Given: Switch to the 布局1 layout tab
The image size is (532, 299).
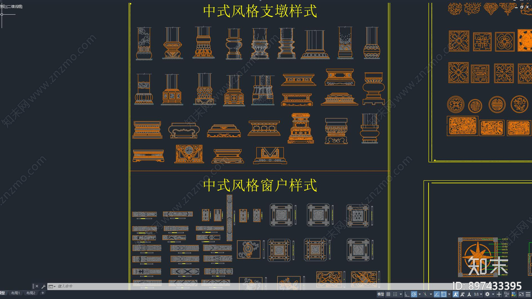Looking at the screenshot, I should click(15, 293).
